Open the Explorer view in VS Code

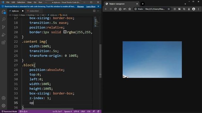coord(3,12)
